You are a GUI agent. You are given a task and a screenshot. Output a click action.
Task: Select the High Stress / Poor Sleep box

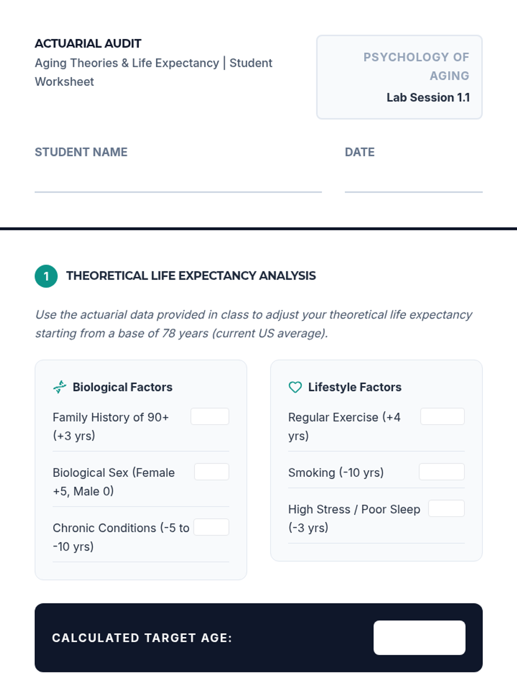tap(446, 508)
